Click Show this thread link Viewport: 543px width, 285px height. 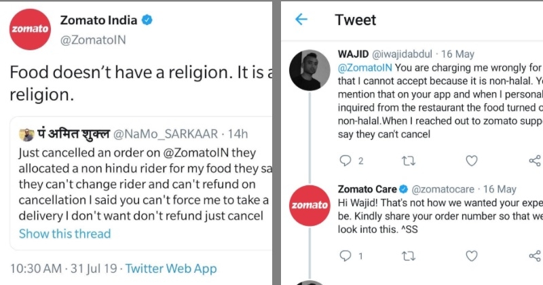click(x=64, y=233)
